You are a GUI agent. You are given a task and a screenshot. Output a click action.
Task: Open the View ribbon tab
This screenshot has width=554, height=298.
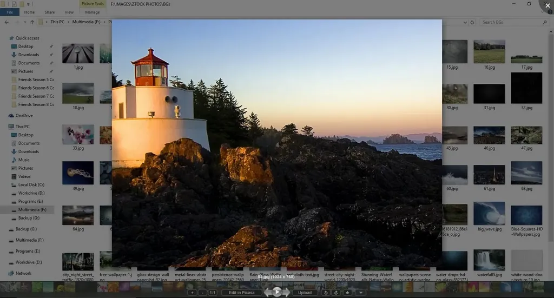(x=69, y=12)
